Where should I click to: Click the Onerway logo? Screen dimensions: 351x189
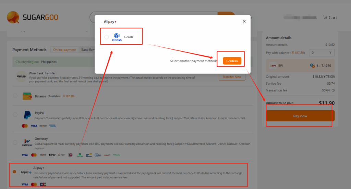(27, 143)
